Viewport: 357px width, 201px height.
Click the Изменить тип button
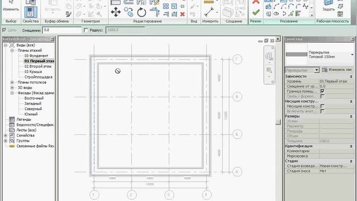pyautogui.click(x=337, y=70)
